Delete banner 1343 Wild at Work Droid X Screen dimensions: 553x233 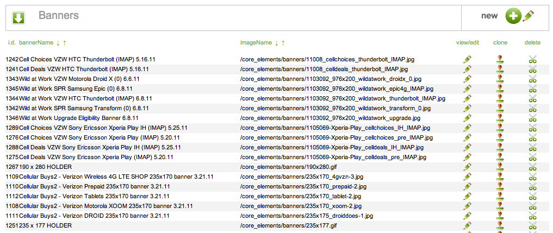tap(533, 79)
